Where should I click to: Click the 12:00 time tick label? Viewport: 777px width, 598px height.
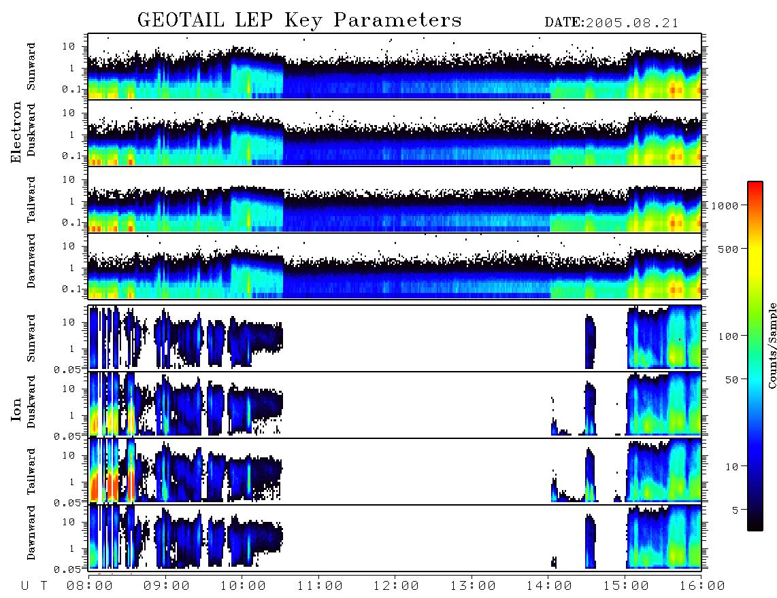click(396, 586)
